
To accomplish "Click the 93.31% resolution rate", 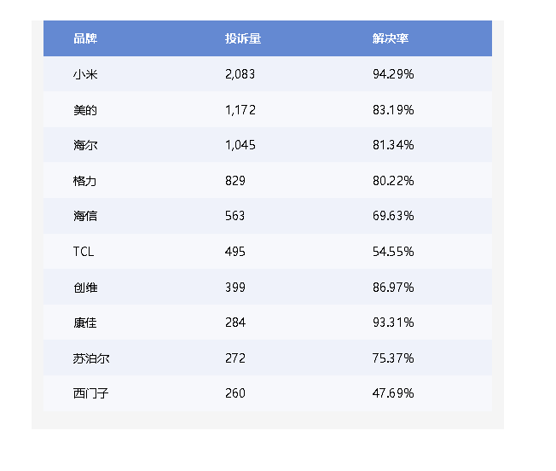I will (393, 323).
